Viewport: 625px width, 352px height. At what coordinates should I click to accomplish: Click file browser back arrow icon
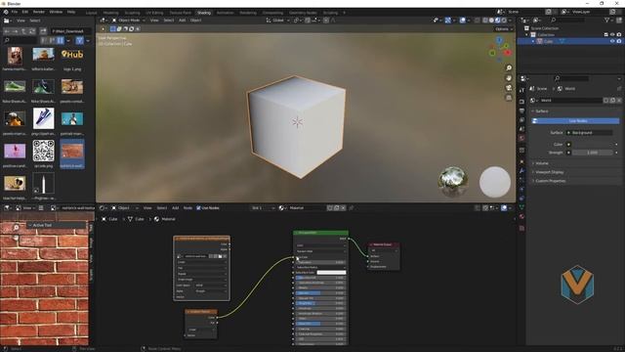coord(7,31)
